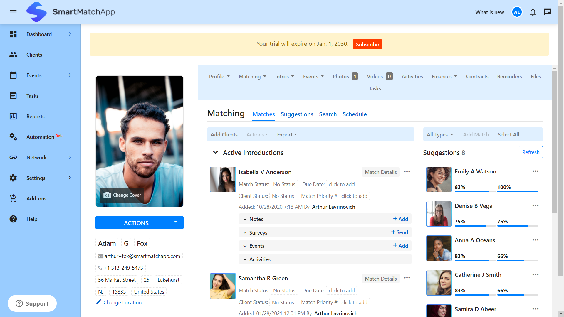Select the Clients icon in the sidebar
This screenshot has height=317, width=564.
[13, 55]
